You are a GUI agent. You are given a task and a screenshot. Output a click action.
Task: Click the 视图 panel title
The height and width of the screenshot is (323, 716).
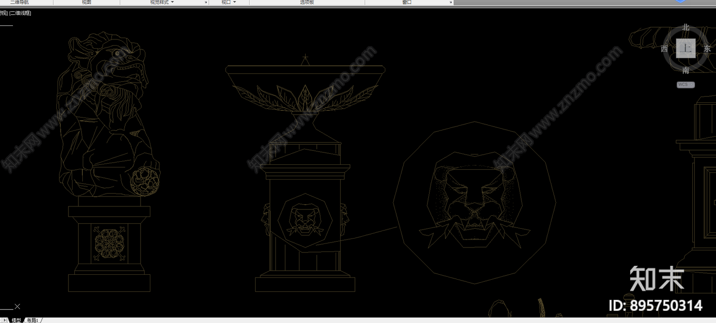click(86, 2)
